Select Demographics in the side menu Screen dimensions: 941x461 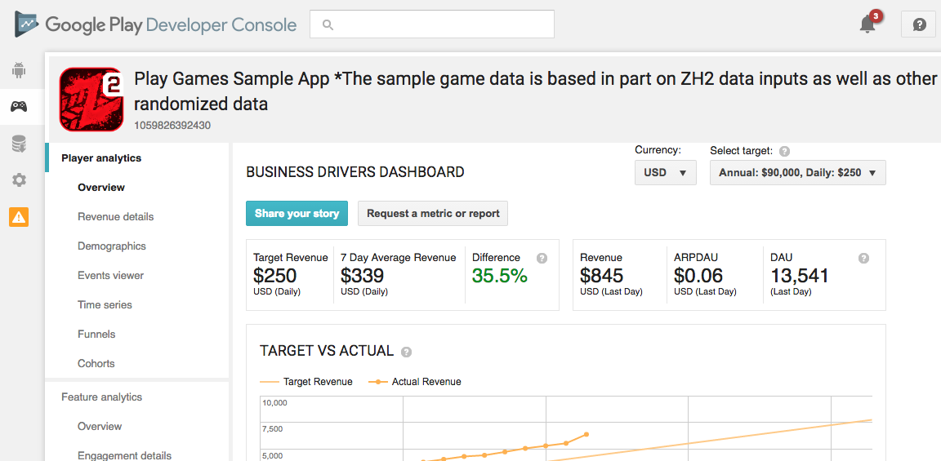pyautogui.click(x=112, y=246)
